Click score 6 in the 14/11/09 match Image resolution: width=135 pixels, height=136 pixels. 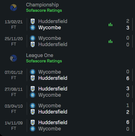pyautogui.click(x=128, y=122)
